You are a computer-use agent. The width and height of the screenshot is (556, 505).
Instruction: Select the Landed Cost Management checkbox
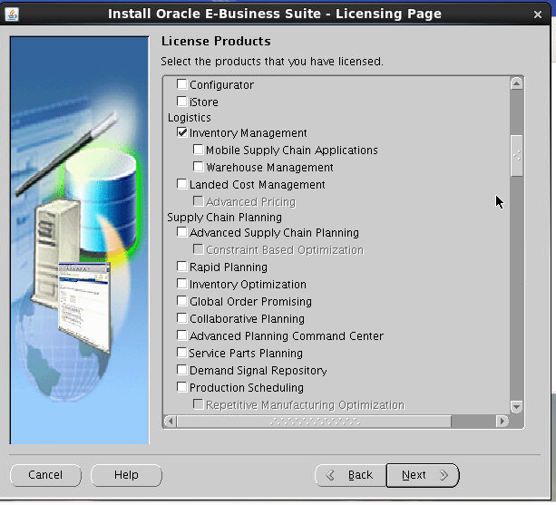coord(182,184)
